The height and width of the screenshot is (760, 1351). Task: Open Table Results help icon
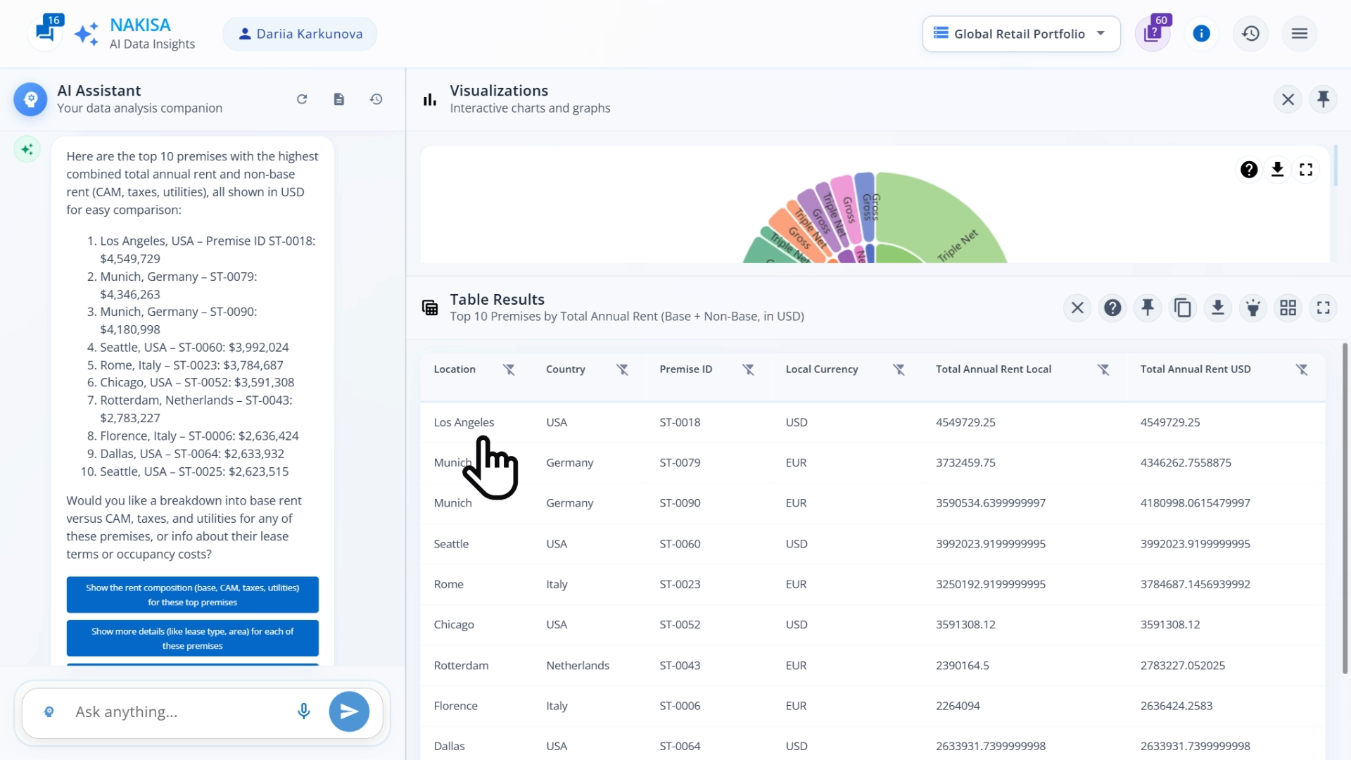coord(1112,308)
